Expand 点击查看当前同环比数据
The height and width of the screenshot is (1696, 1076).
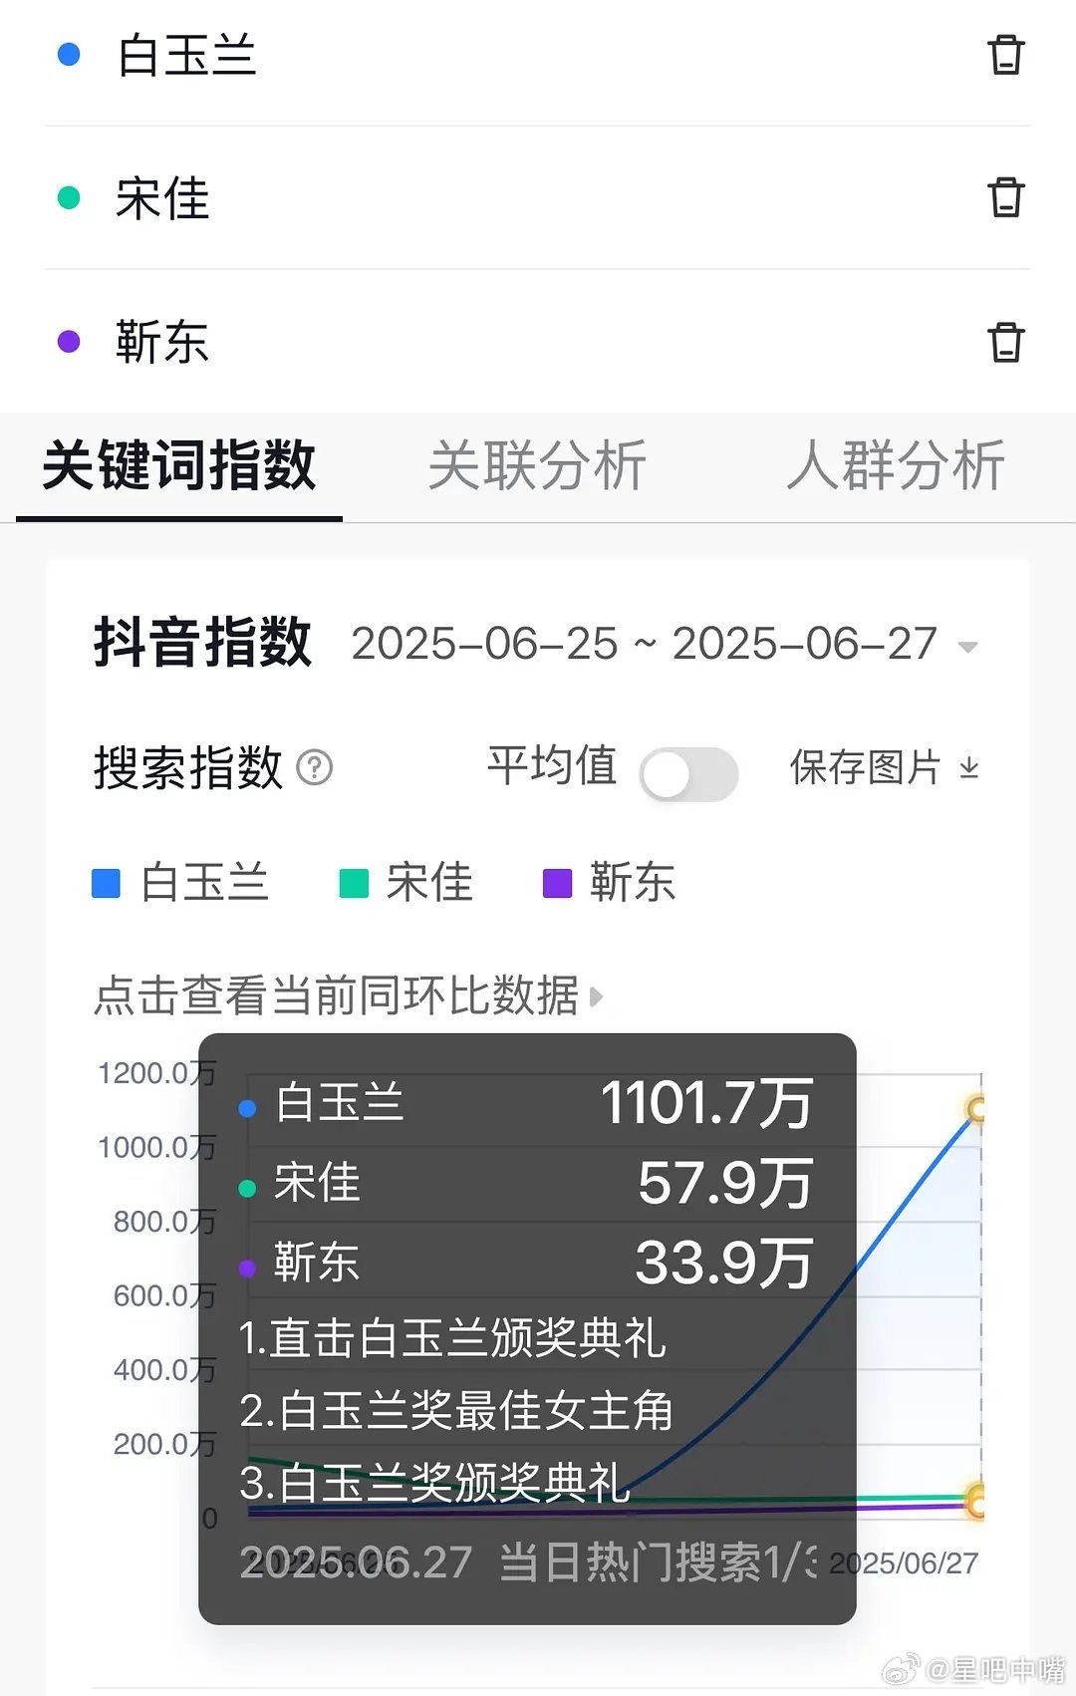coord(348,995)
